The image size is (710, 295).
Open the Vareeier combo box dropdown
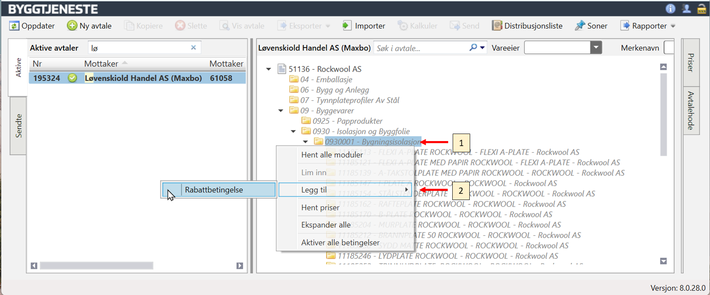pyautogui.click(x=596, y=48)
